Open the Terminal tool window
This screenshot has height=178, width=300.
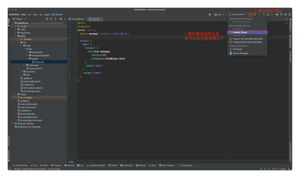tap(69, 166)
